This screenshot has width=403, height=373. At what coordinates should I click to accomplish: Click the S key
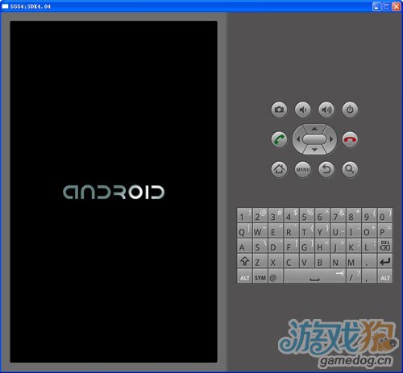coord(260,246)
